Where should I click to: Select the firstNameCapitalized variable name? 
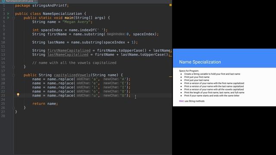[69, 50]
